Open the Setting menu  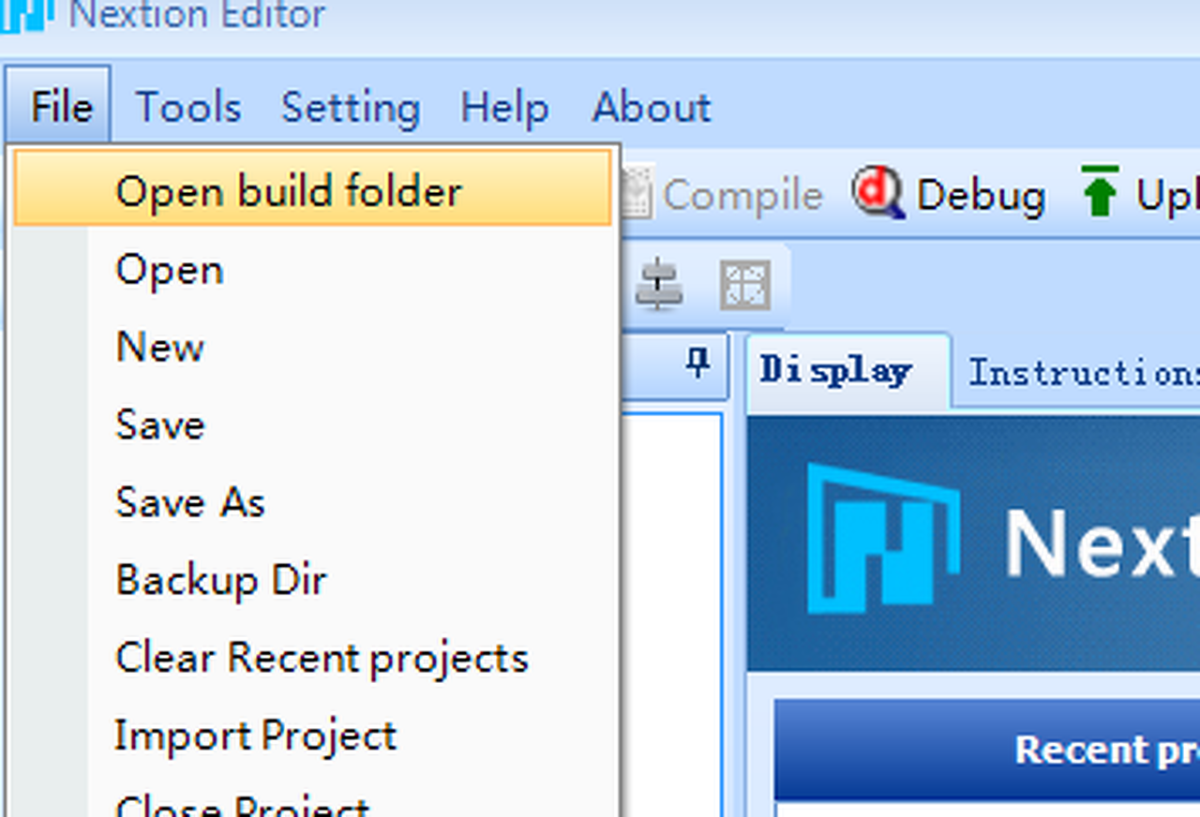351,108
